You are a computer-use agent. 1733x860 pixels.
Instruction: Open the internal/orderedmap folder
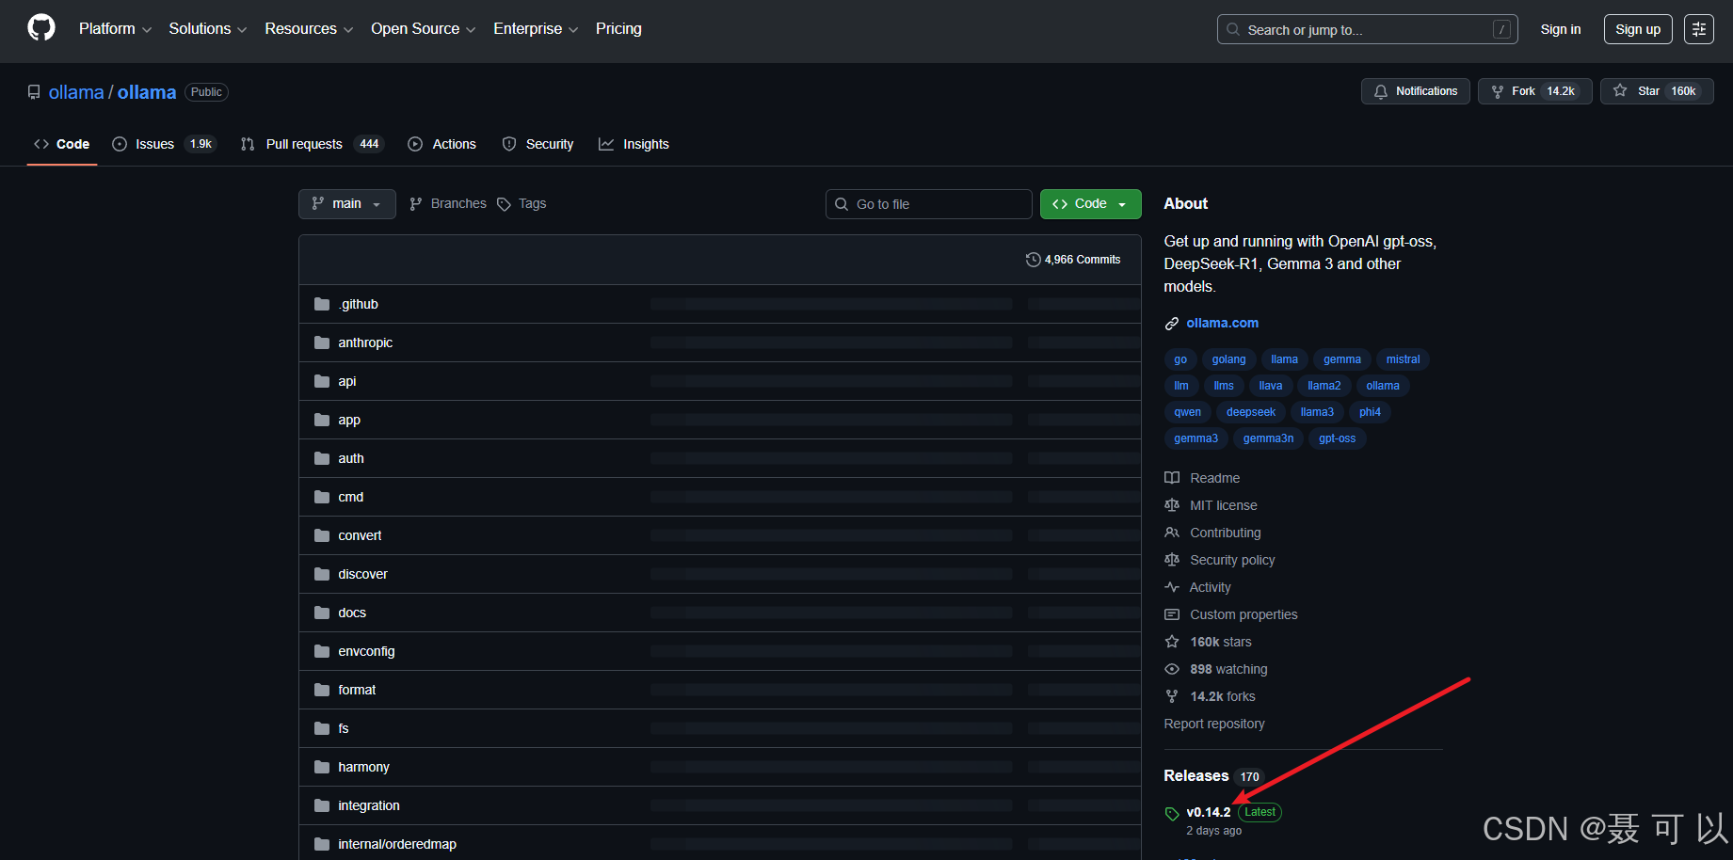(397, 844)
